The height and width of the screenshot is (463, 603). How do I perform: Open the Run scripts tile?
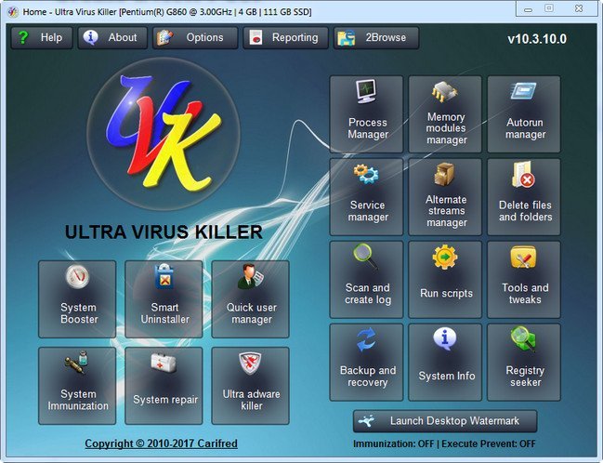point(445,280)
